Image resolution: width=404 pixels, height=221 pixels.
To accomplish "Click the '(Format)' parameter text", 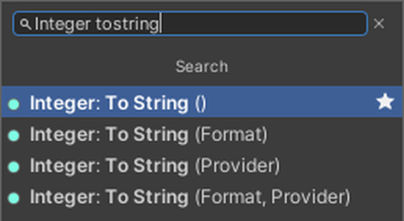I will pyautogui.click(x=231, y=135).
